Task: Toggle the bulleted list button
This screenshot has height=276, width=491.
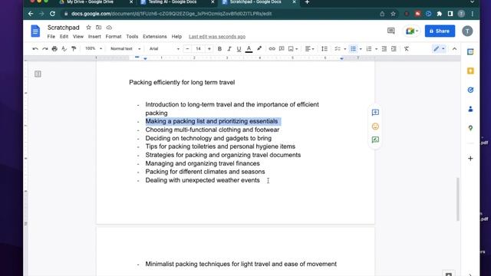Action: pos(353,49)
